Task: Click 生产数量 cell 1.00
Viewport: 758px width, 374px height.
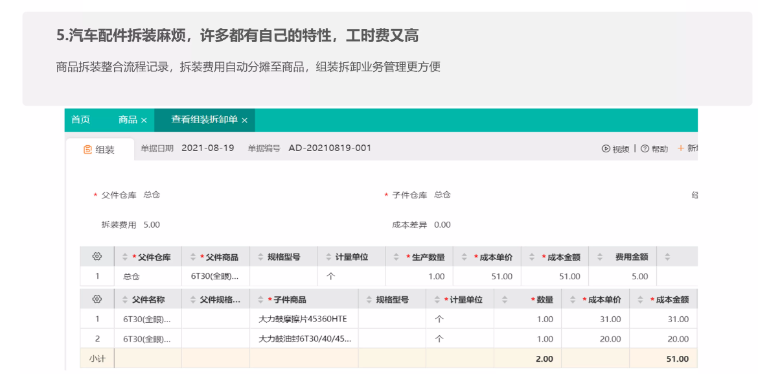Action: click(x=419, y=276)
